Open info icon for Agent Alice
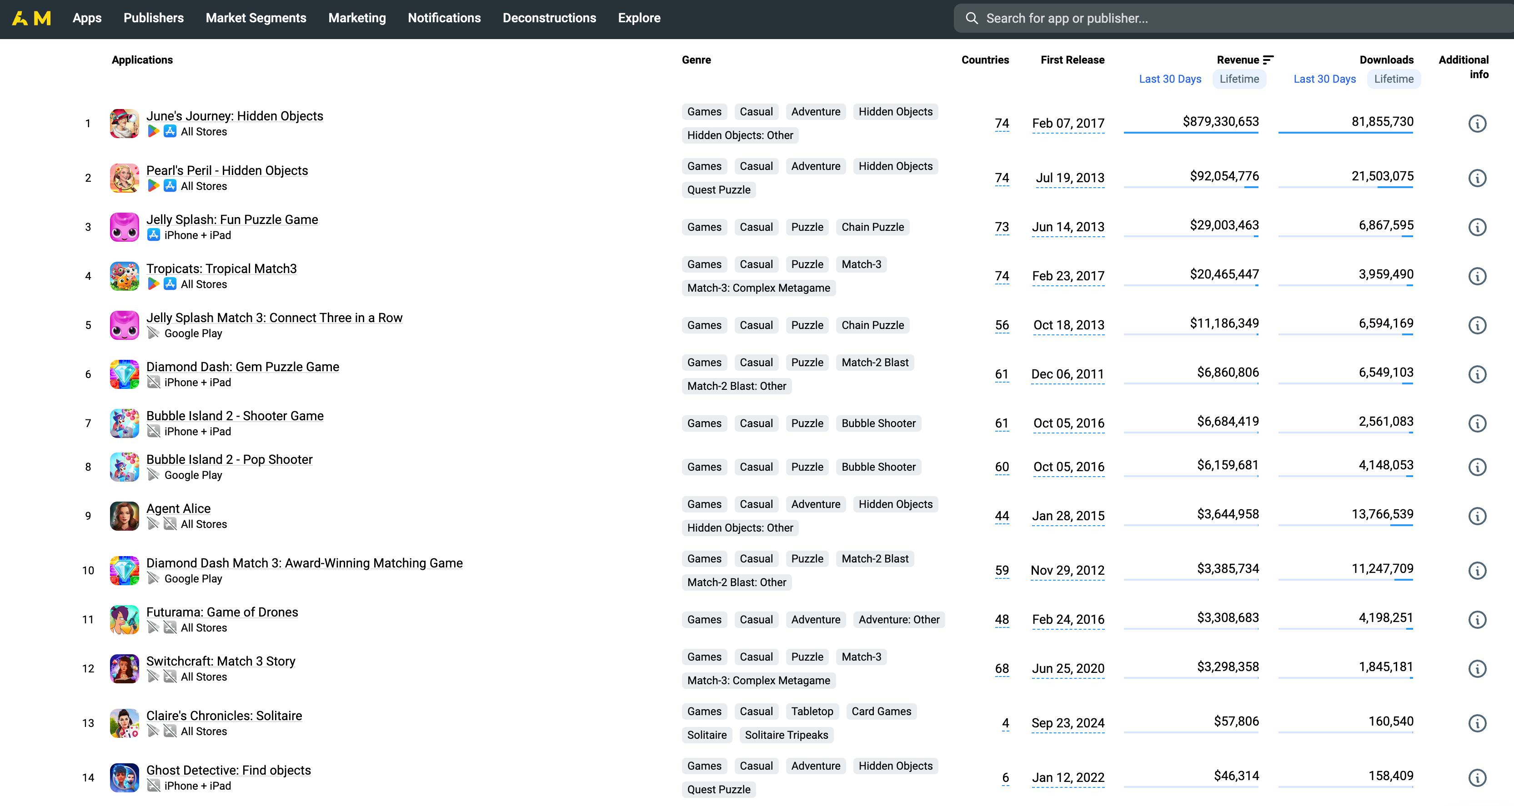Screen dimensions: 1514x806 pos(1477,516)
